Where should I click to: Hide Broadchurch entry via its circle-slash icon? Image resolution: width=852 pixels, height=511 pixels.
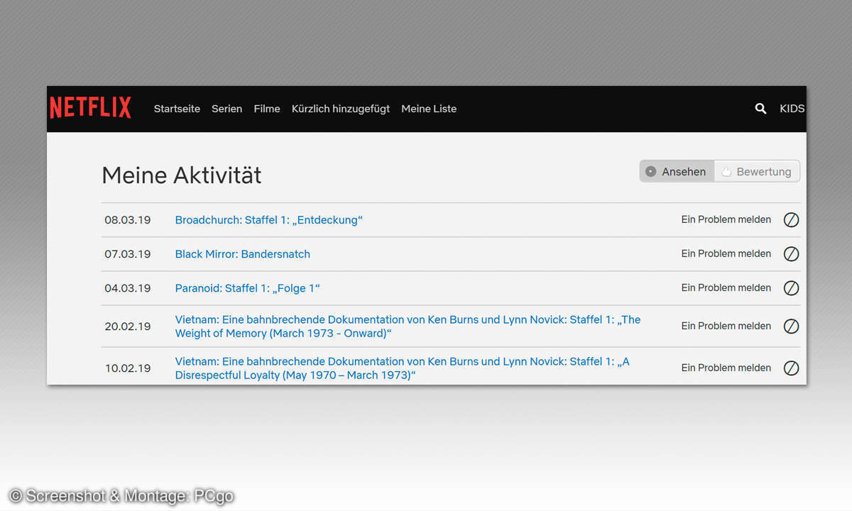click(x=791, y=220)
